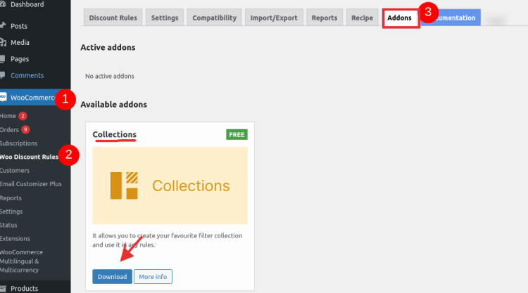528x293 pixels.
Task: Click the Comments bubble icon
Action: (3, 75)
